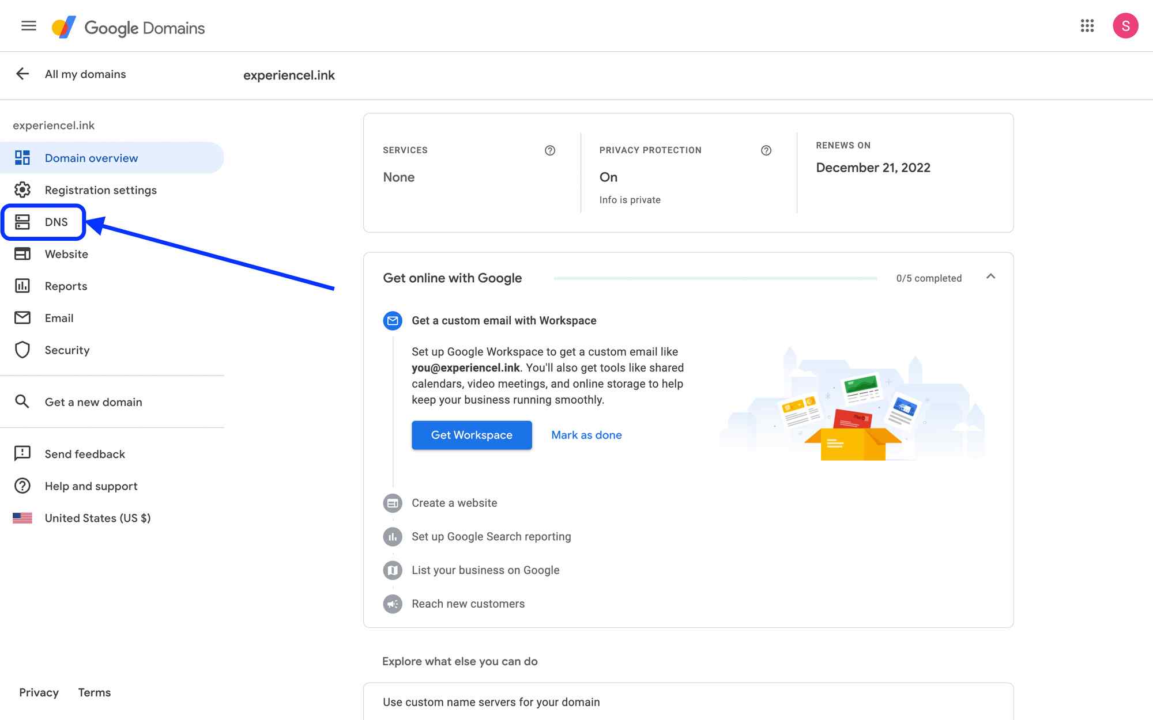
Task: Click the Get Workspace button
Action: click(471, 435)
